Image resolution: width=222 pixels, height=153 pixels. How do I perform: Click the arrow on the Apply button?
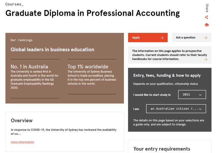(x=162, y=38)
